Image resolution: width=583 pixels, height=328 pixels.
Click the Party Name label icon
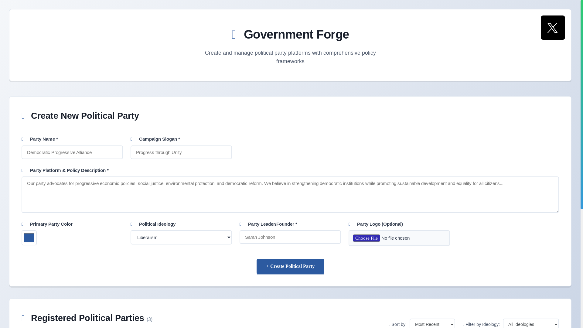click(x=22, y=139)
